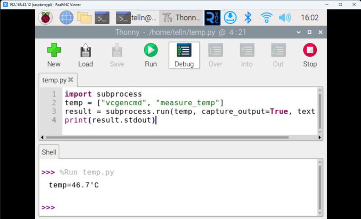Open the RealVNC server tray icon
This screenshot has height=219, width=361.
pos(212,18)
